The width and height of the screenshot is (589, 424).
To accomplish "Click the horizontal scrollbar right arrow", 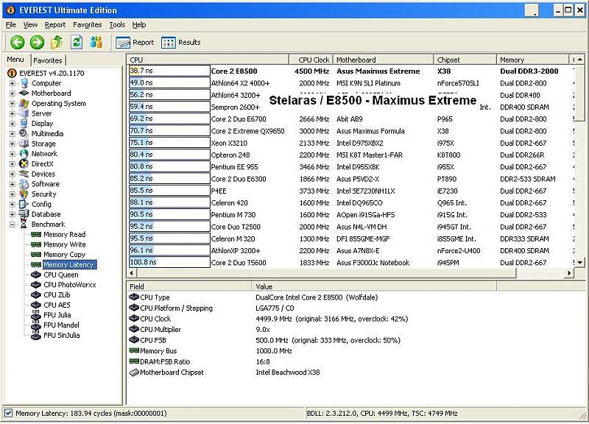I will (569, 273).
